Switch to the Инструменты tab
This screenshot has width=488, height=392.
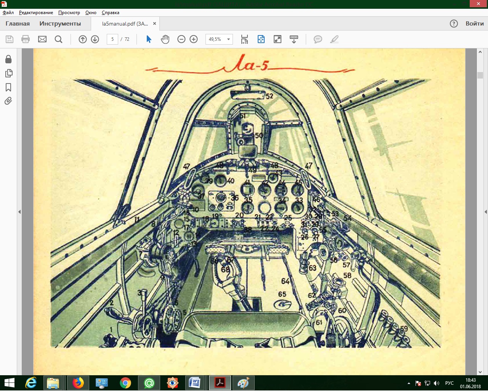(60, 24)
